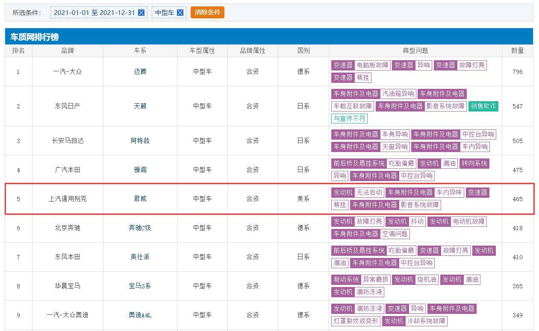This screenshot has width=539, height=331.
Task: Click the 空调问题 tag for 奔驰C级
Action: (x=395, y=234)
